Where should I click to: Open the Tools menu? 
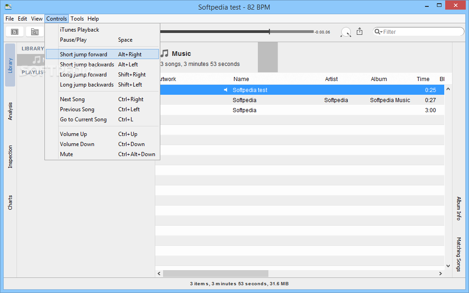77,18
